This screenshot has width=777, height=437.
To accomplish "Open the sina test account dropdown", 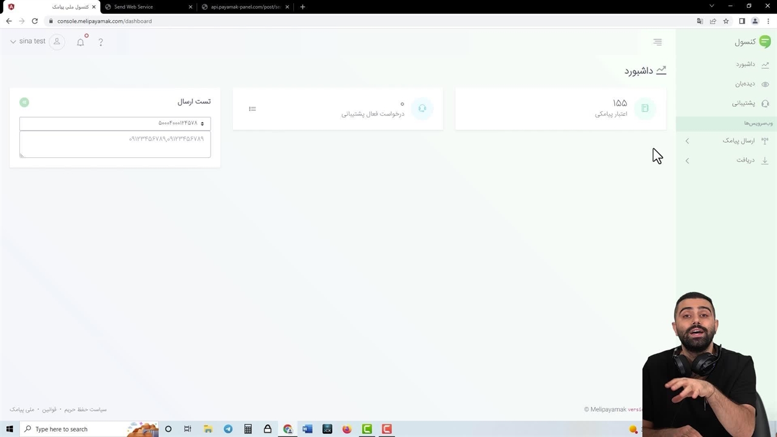I will click(27, 41).
